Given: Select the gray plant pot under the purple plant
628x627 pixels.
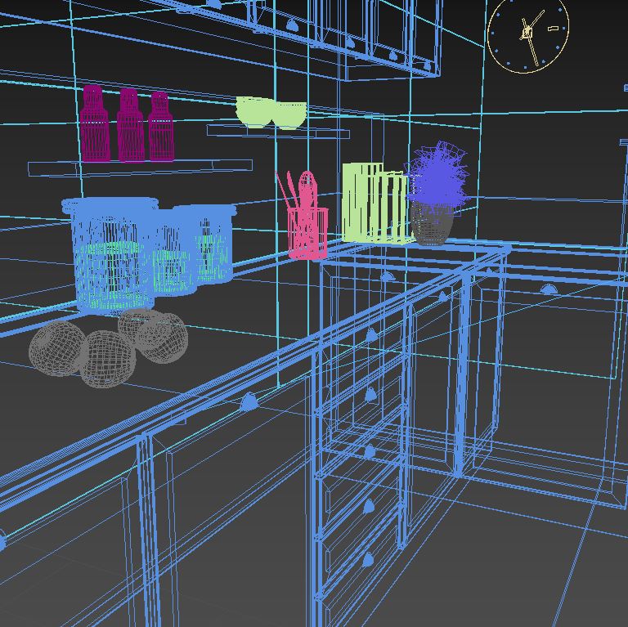Looking at the screenshot, I should coord(432,225).
